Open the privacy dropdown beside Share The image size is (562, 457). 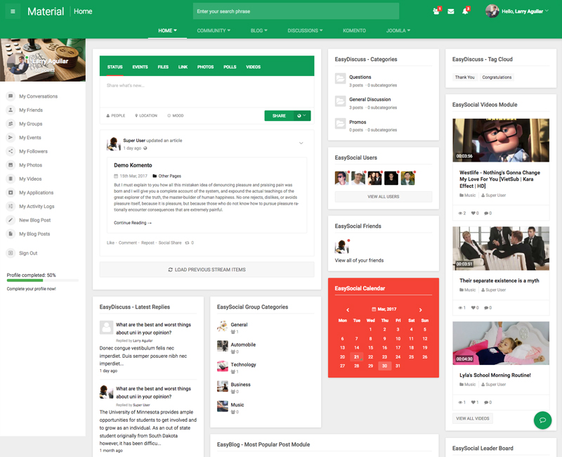point(301,115)
